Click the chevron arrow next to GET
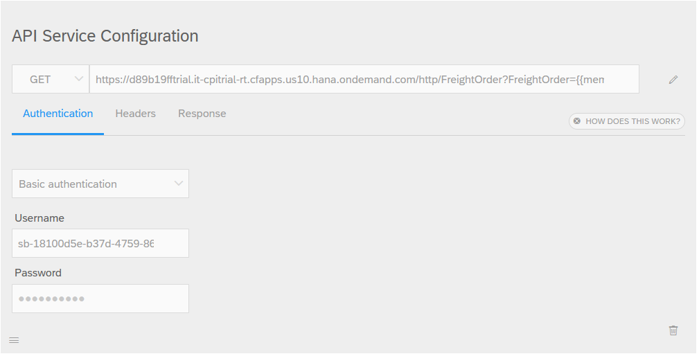The width and height of the screenshot is (699, 354). 78,79
